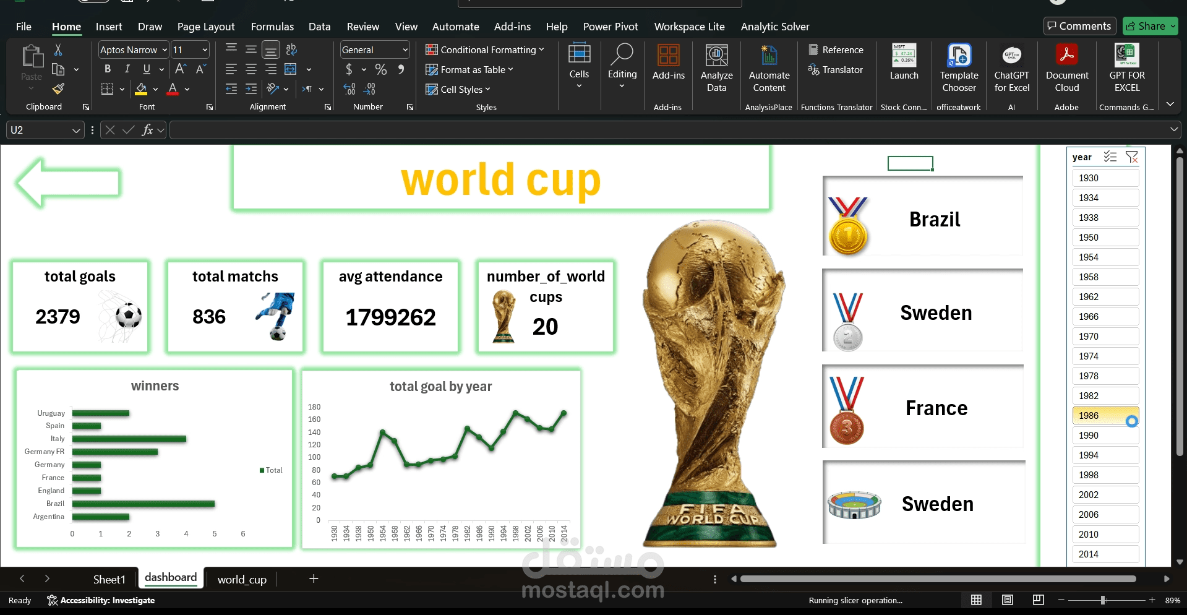Click the Increase Indent icon

[x=251, y=89]
